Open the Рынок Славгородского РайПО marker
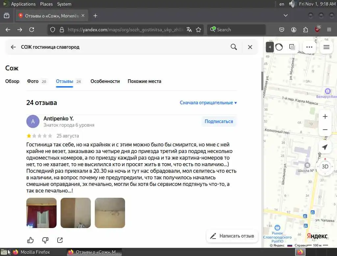 (x=277, y=227)
